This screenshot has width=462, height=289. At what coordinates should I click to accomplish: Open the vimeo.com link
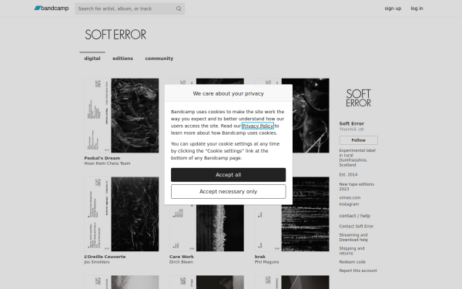350,197
